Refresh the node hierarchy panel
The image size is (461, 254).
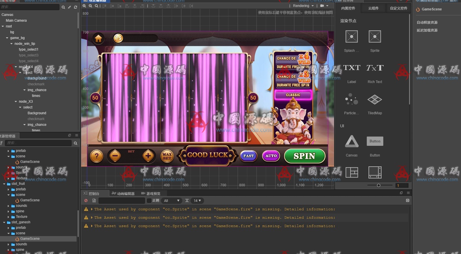(76, 7)
